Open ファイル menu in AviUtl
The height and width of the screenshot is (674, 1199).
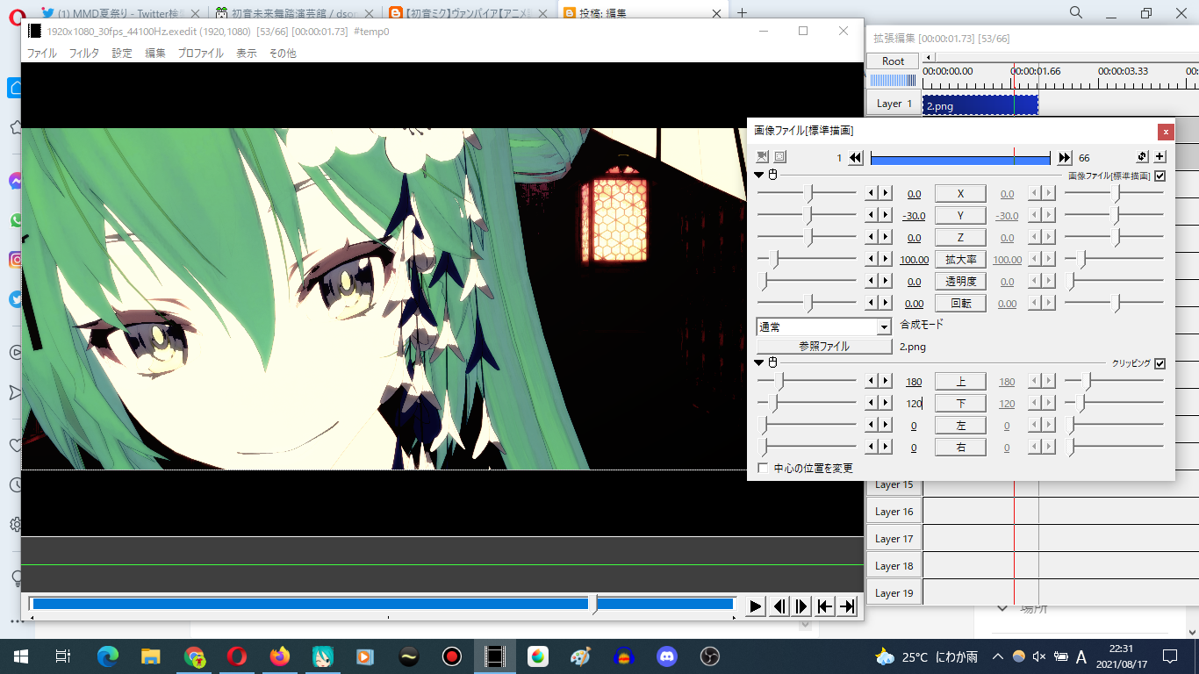point(41,53)
